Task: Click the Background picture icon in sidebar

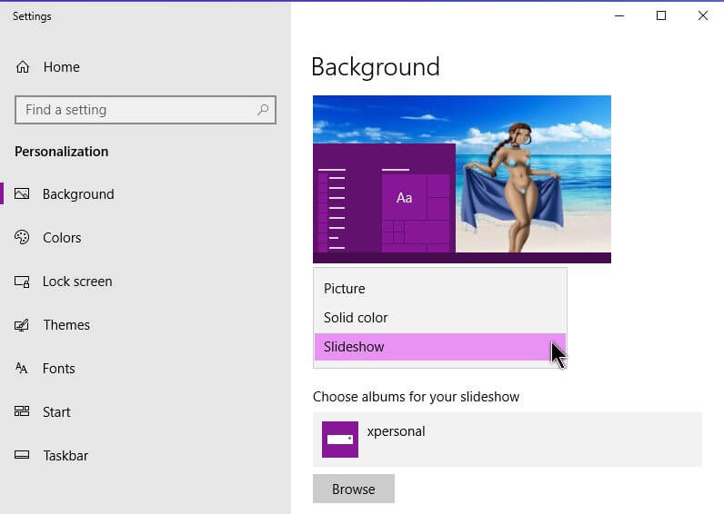Action: (22, 193)
